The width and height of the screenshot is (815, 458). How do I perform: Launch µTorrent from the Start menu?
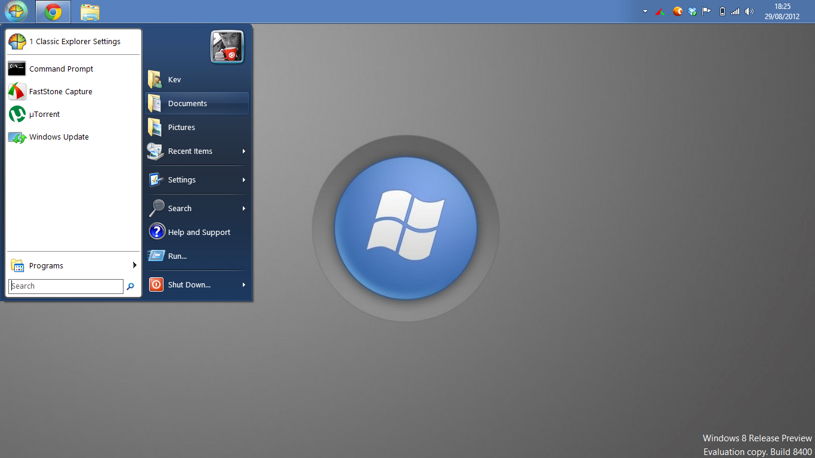click(45, 114)
